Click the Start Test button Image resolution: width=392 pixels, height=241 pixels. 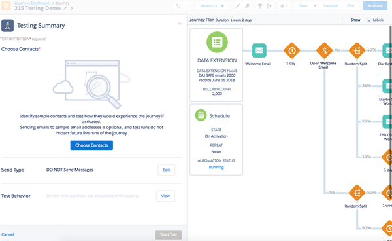coord(169,234)
